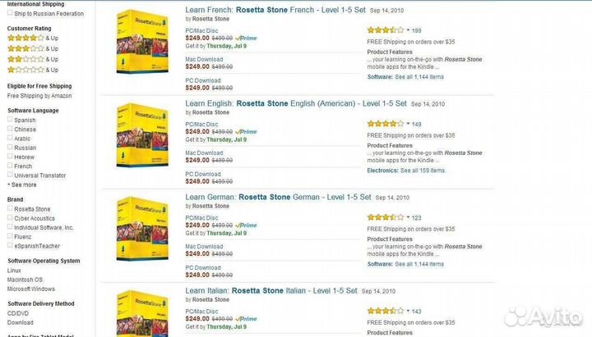Select the four stars & up rating filter
The height and width of the screenshot is (337, 592).
coord(25,38)
